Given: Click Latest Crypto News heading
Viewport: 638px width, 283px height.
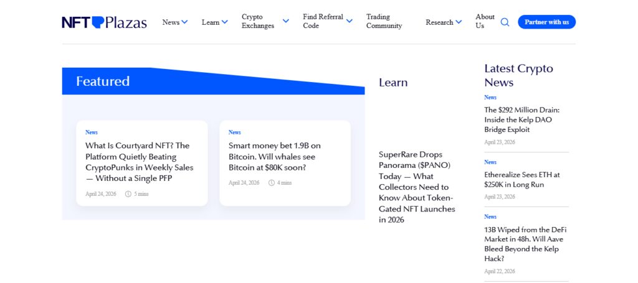Looking at the screenshot, I should 519,75.
